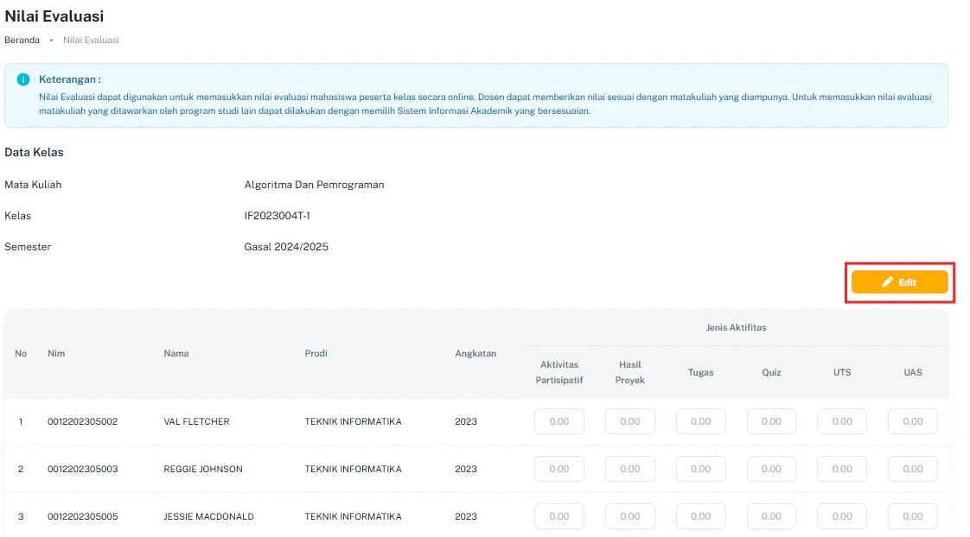Click the name REGGIE JOHNSON
The height and width of the screenshot is (537, 970).
(x=203, y=469)
